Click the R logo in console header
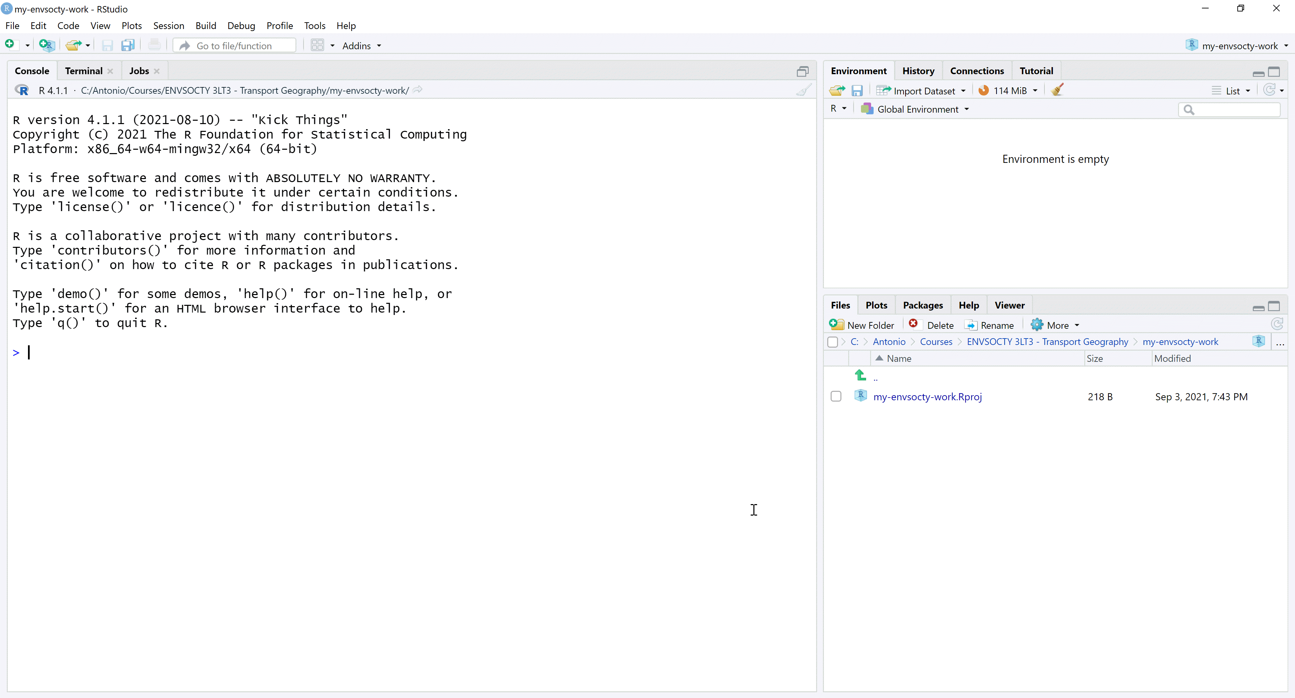Image resolution: width=1295 pixels, height=698 pixels. click(22, 90)
